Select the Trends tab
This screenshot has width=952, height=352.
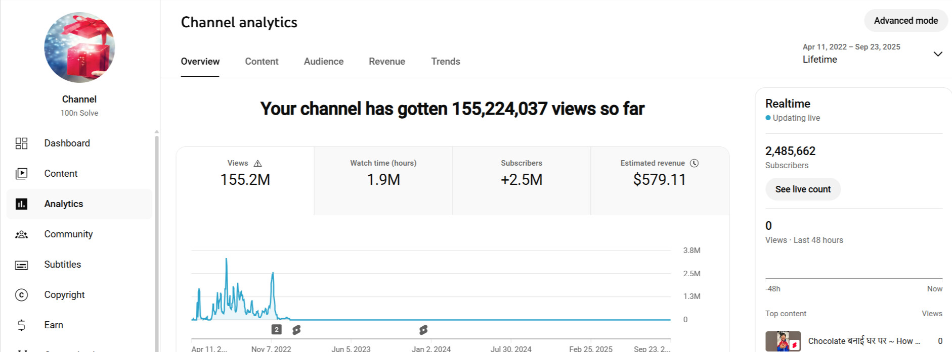(445, 62)
